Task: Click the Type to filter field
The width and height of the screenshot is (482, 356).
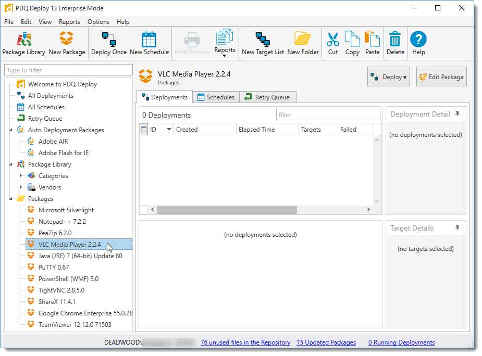Action: point(69,70)
